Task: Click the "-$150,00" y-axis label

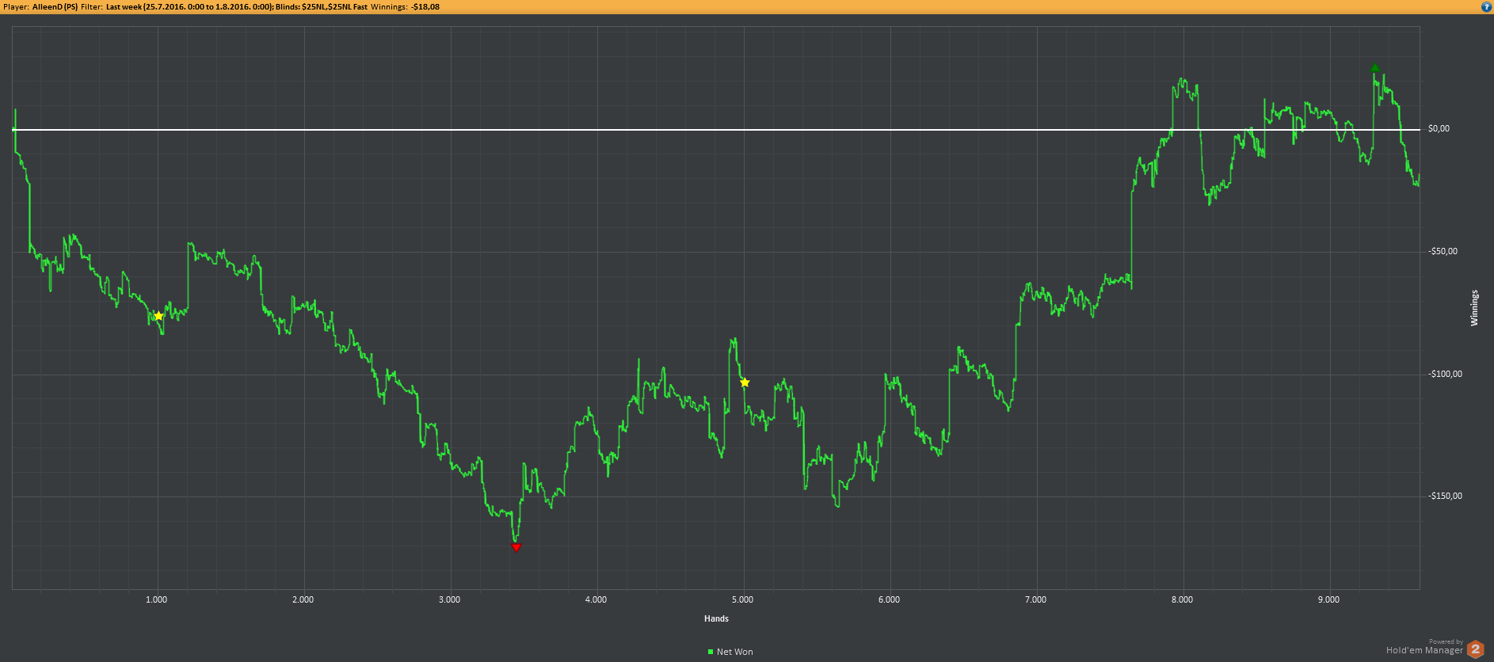Action: click(1445, 496)
